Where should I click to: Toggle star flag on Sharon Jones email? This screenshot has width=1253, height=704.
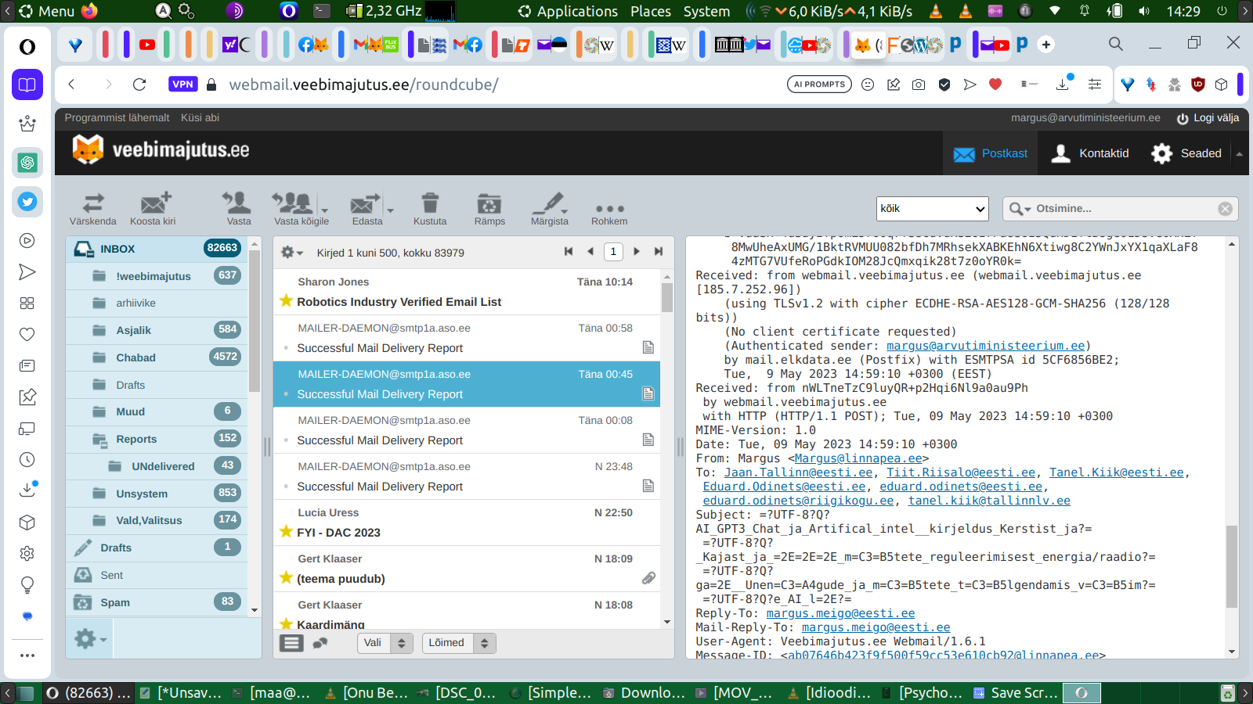point(286,301)
